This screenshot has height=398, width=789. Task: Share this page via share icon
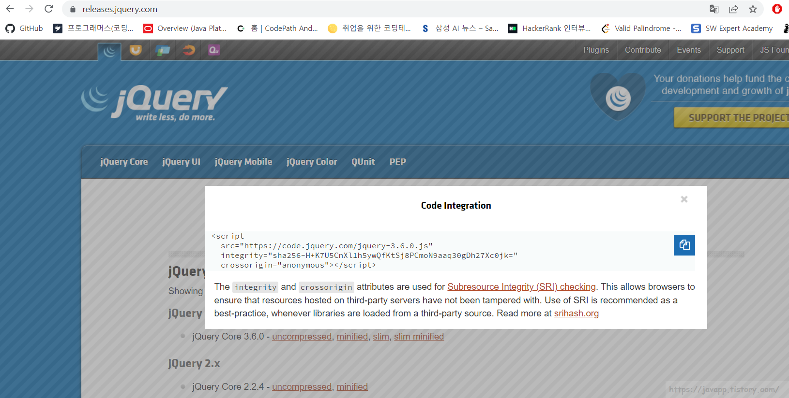click(x=733, y=9)
